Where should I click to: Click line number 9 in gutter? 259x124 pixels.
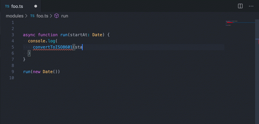13,72
